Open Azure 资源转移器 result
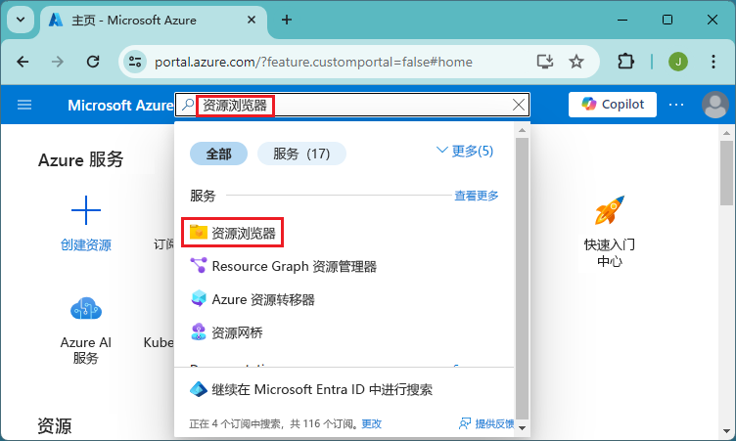 click(x=253, y=299)
